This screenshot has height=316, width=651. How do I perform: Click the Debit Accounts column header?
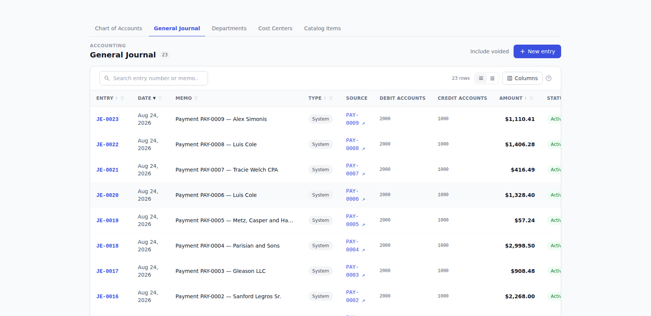403,98
